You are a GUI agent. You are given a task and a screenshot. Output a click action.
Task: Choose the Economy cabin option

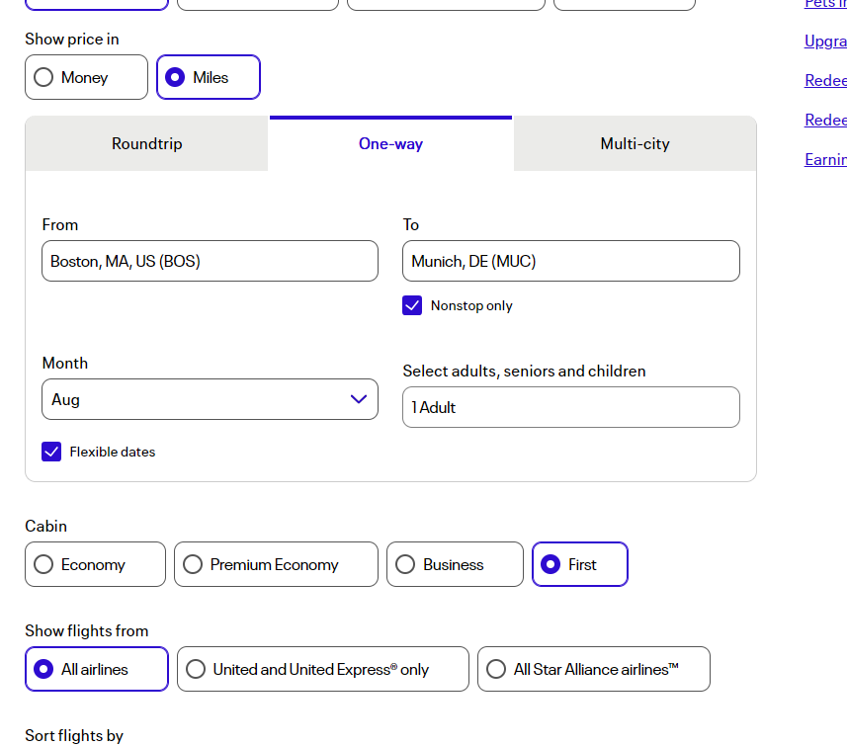point(44,564)
